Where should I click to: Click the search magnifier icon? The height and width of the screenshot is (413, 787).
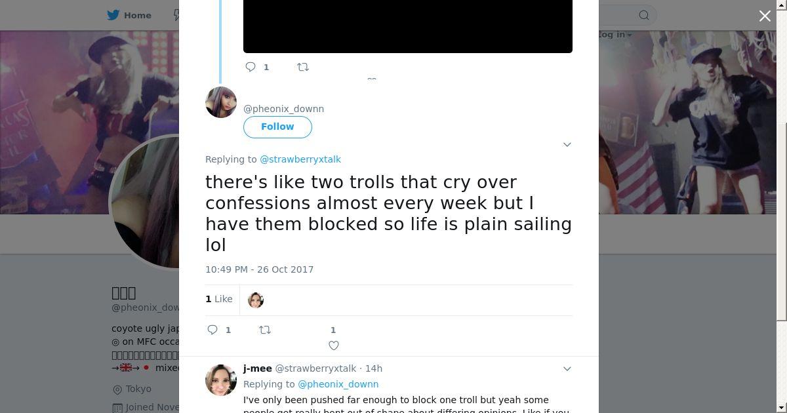(x=644, y=15)
